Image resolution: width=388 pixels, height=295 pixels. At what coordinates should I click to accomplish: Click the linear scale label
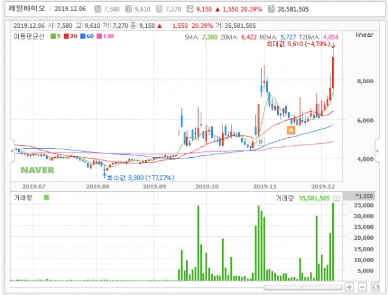(x=365, y=35)
